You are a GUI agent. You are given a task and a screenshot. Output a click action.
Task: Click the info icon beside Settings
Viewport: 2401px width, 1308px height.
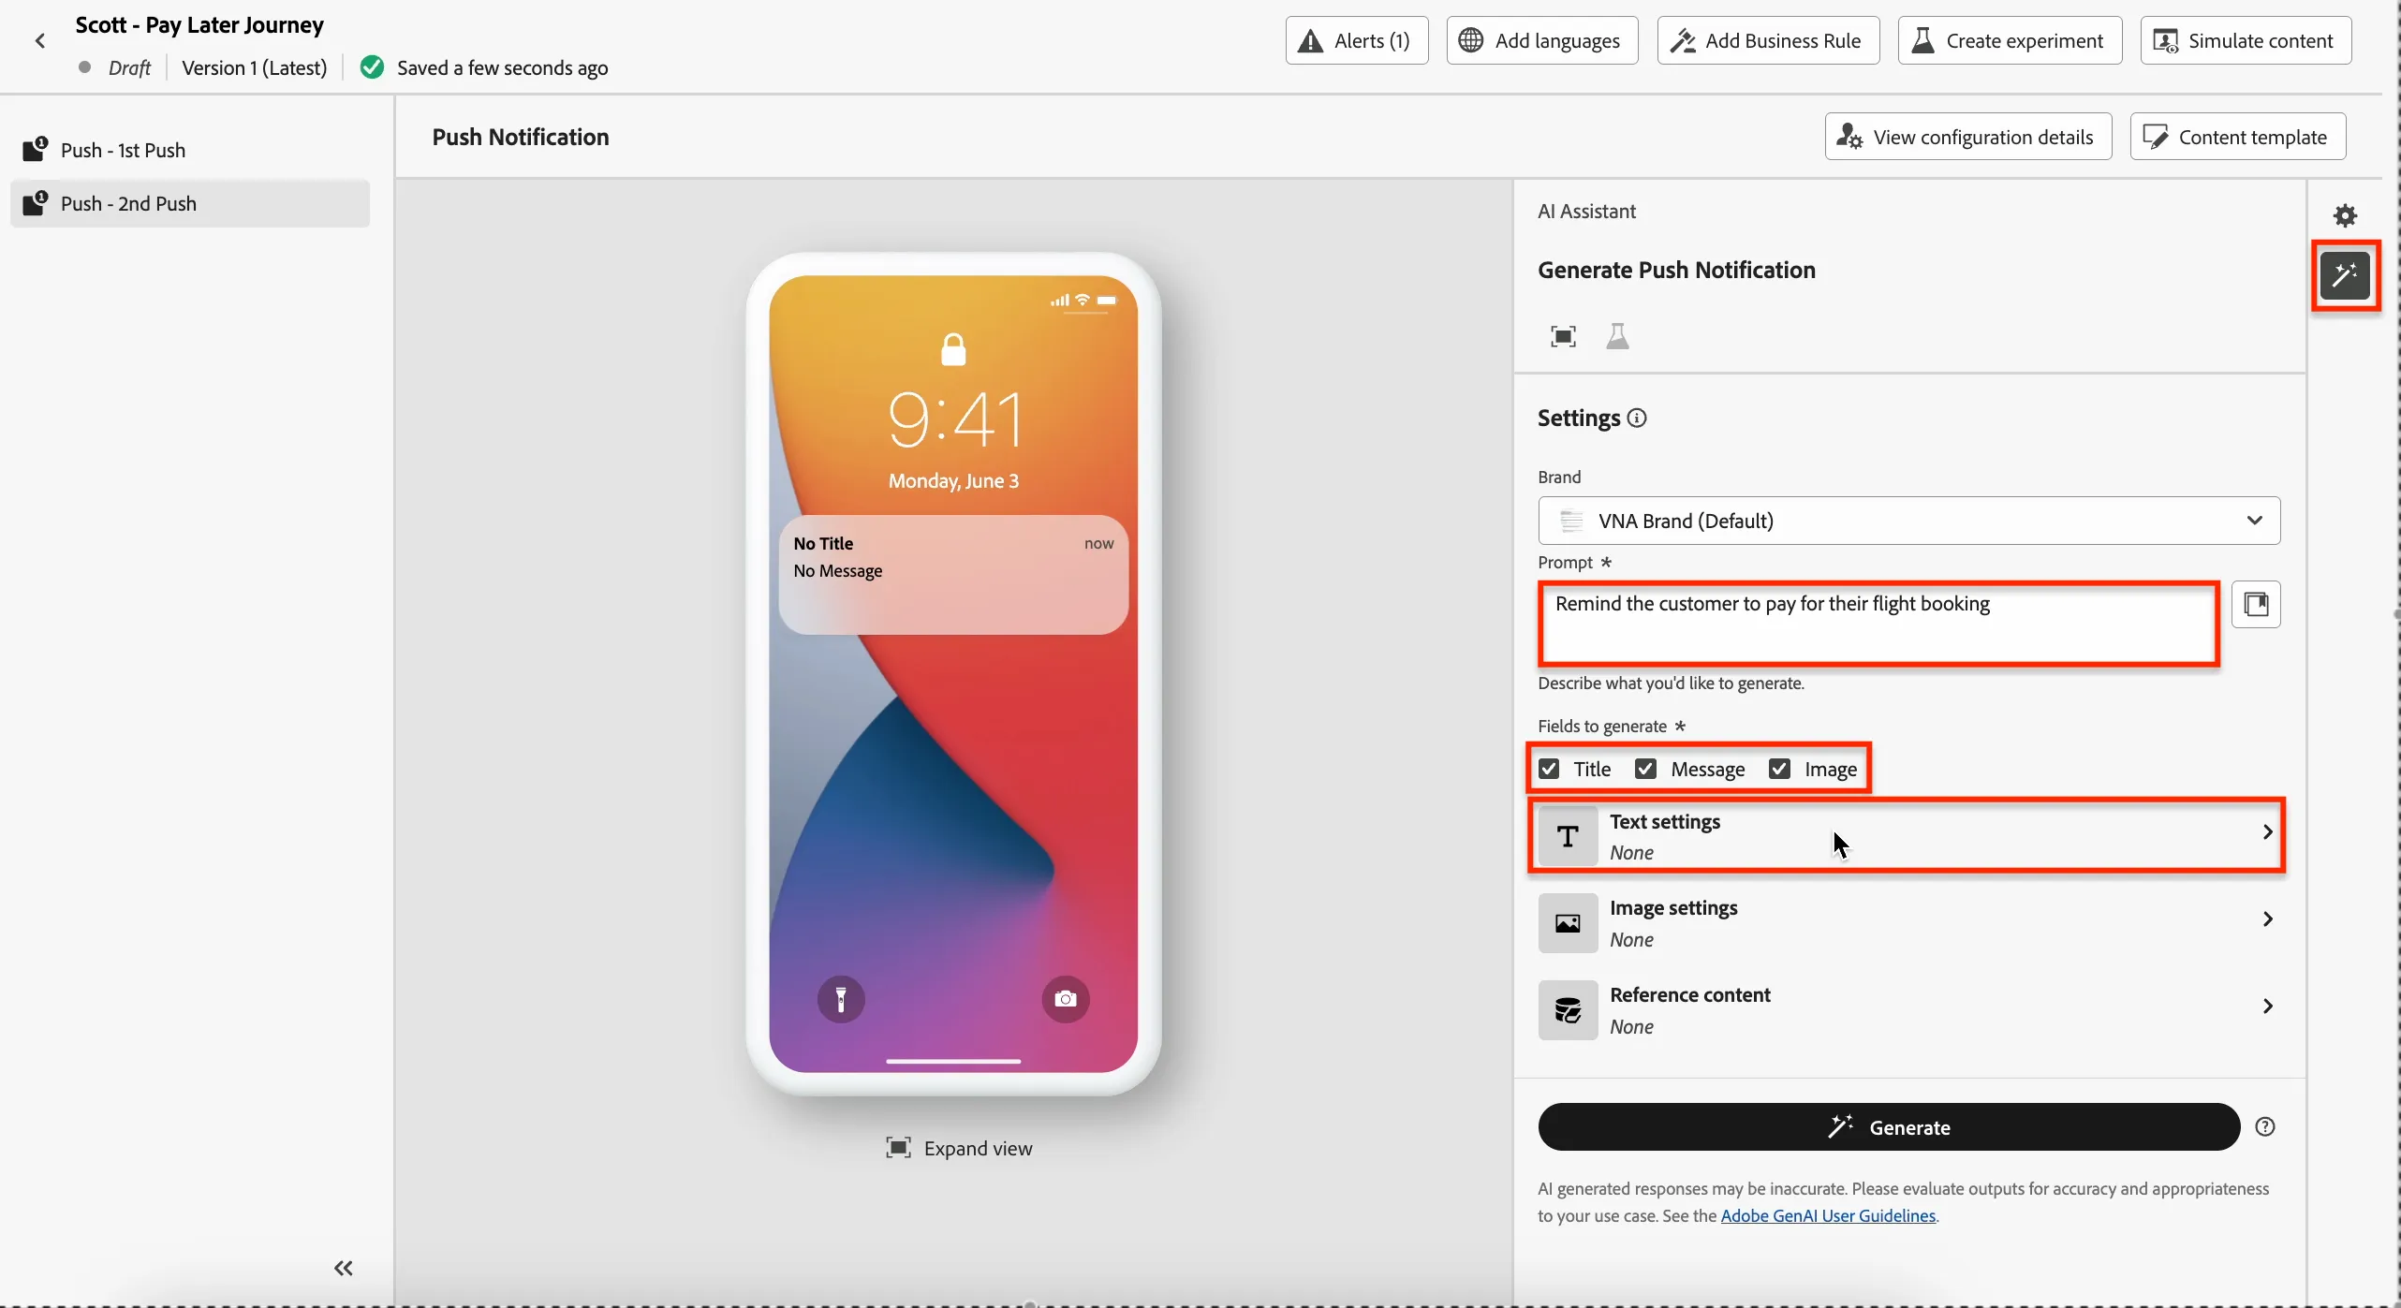point(1637,418)
